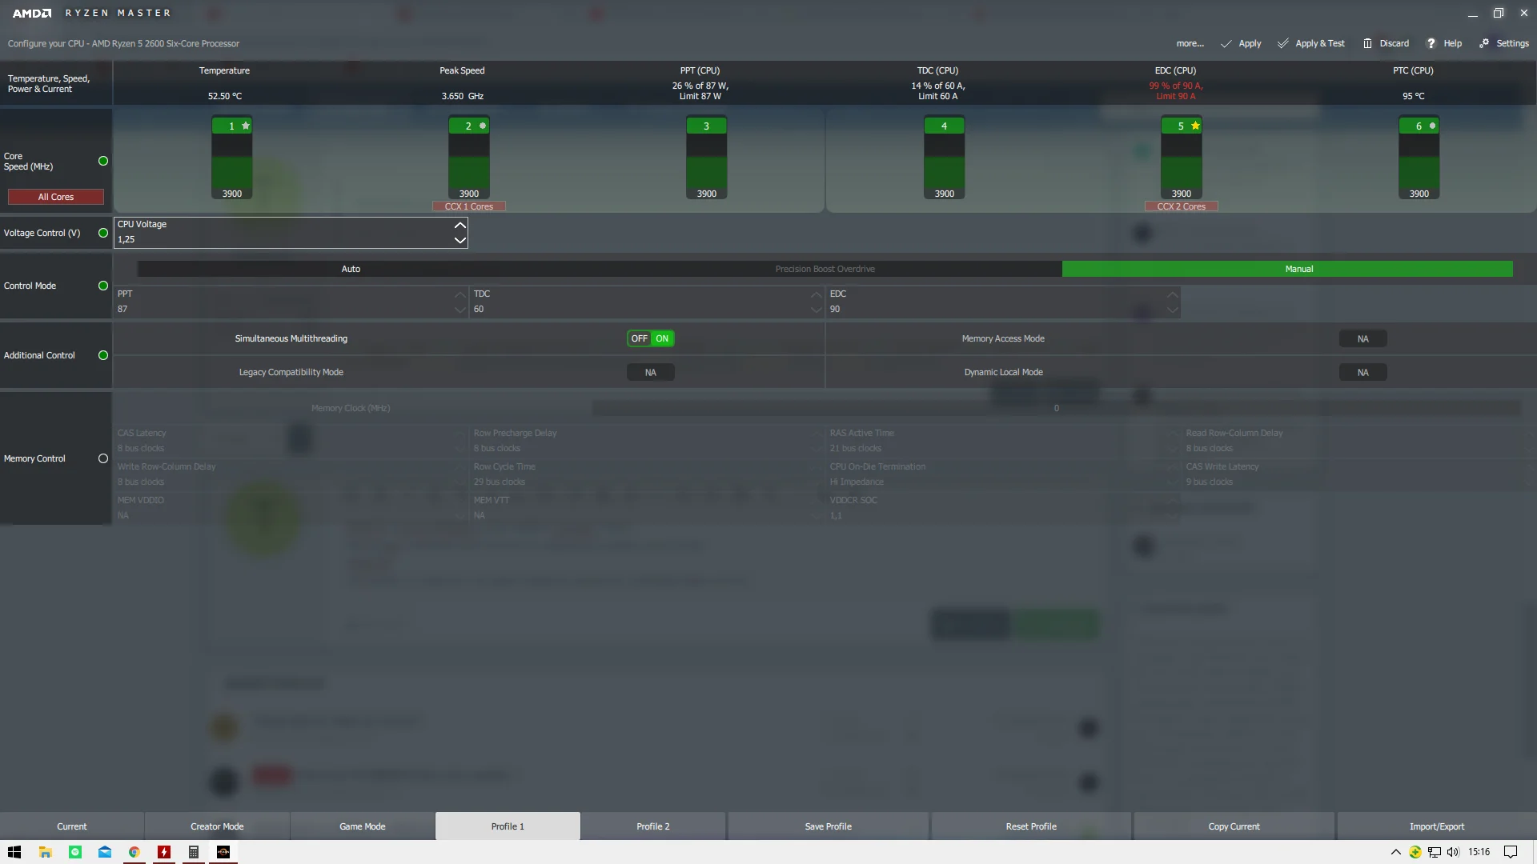1537x864 pixels.
Task: Toggle Simultaneous Multithreading OFF/ON switch
Action: coord(650,339)
